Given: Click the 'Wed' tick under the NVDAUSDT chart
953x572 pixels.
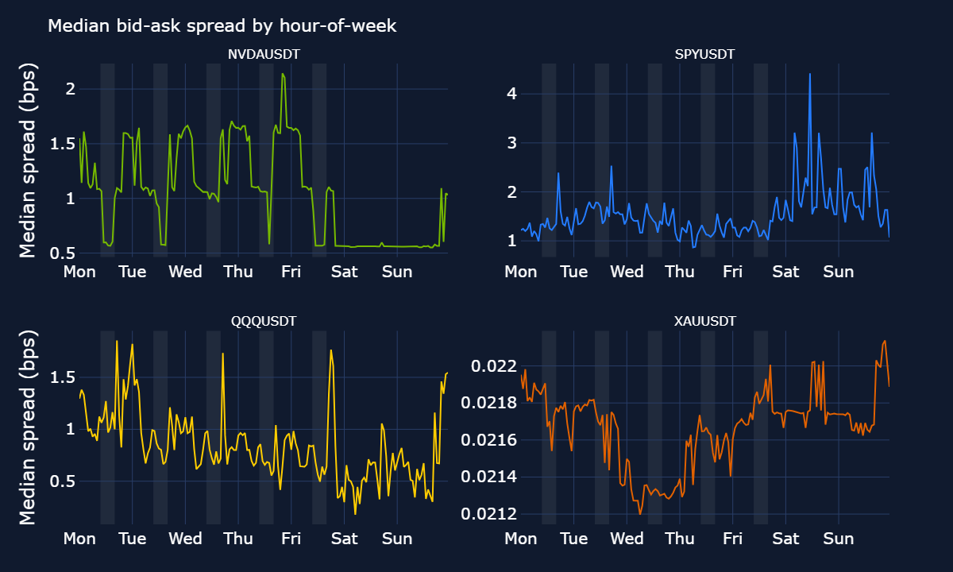Looking at the screenshot, I should click(x=186, y=272).
